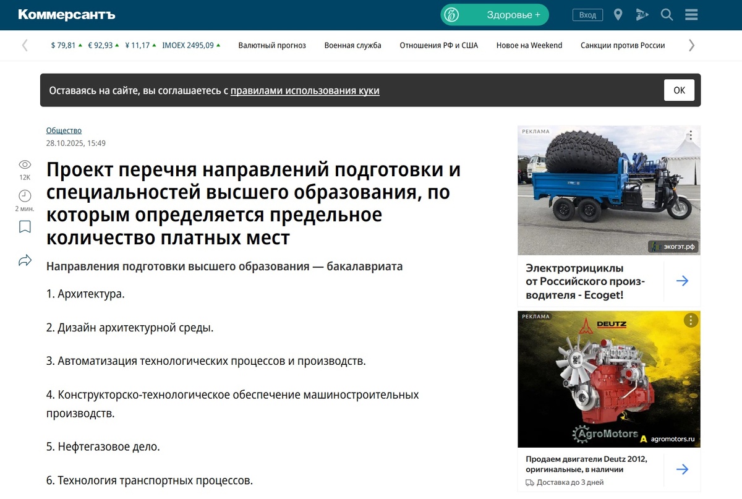Bookmark the article with the flag icon
742x499 pixels.
pyautogui.click(x=25, y=226)
